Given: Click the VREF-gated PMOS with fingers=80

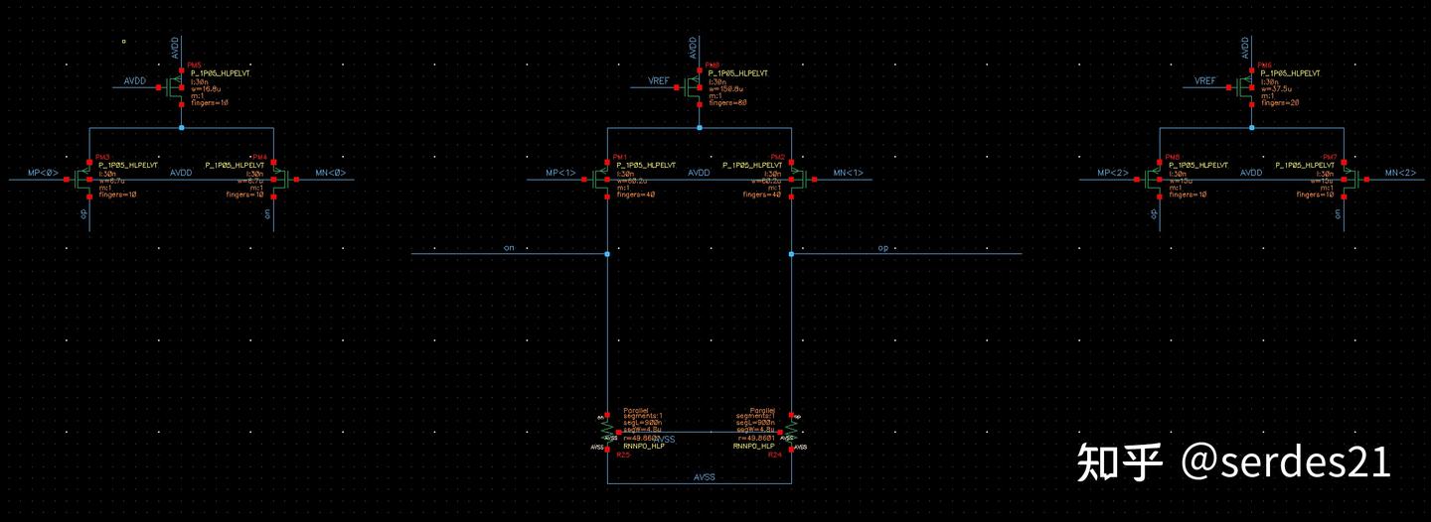Looking at the screenshot, I should [691, 87].
